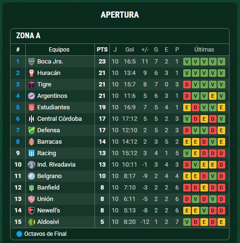Viewport: 240px width, 243px height.
Task: Click the Boca Jrs. team crest
Action: point(31,62)
